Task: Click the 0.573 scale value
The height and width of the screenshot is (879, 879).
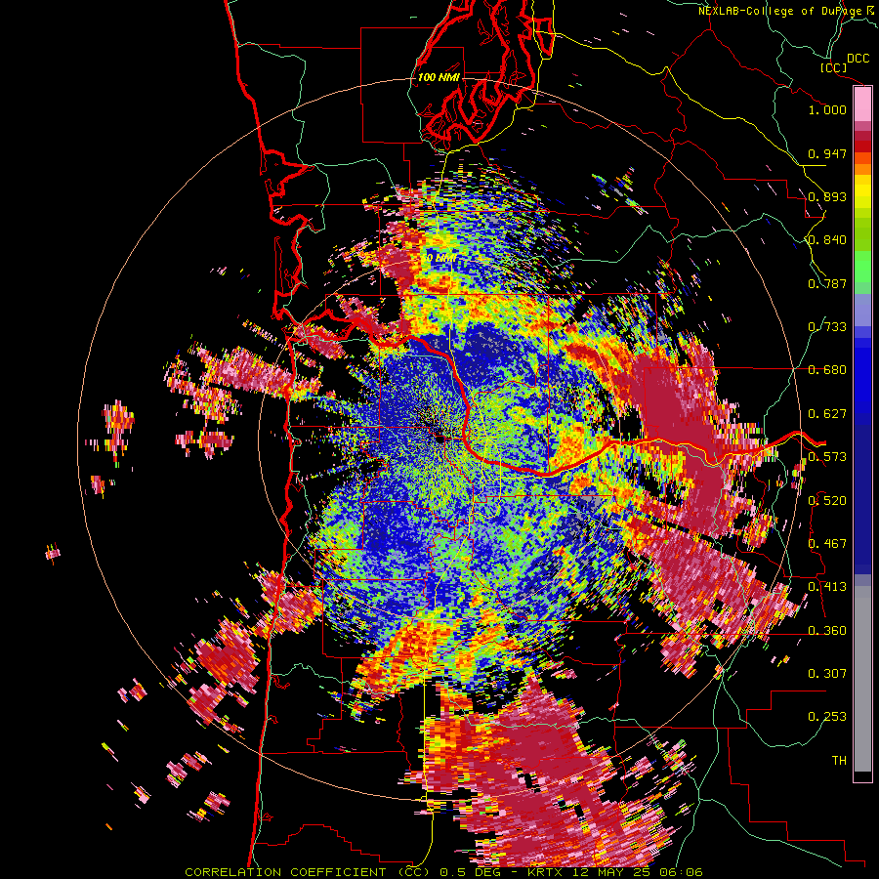Action: (x=827, y=457)
